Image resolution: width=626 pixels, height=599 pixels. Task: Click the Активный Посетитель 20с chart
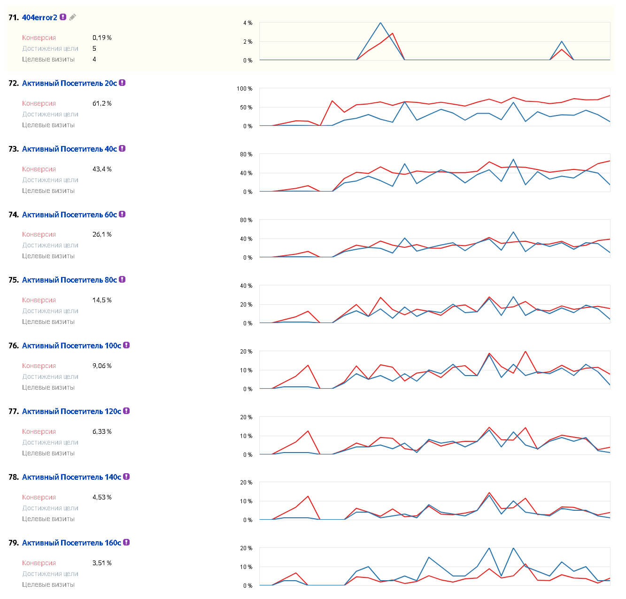(434, 107)
